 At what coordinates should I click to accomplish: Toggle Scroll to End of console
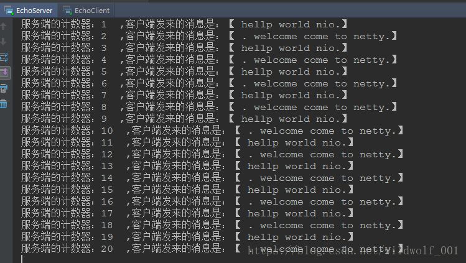pyautogui.click(x=5, y=73)
